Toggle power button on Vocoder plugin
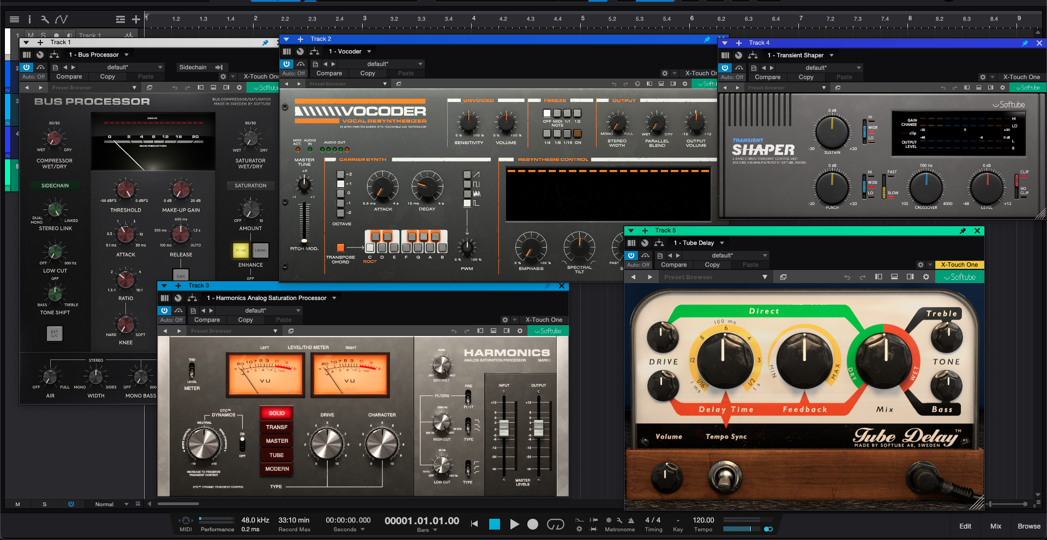The image size is (1047, 540). (287, 64)
